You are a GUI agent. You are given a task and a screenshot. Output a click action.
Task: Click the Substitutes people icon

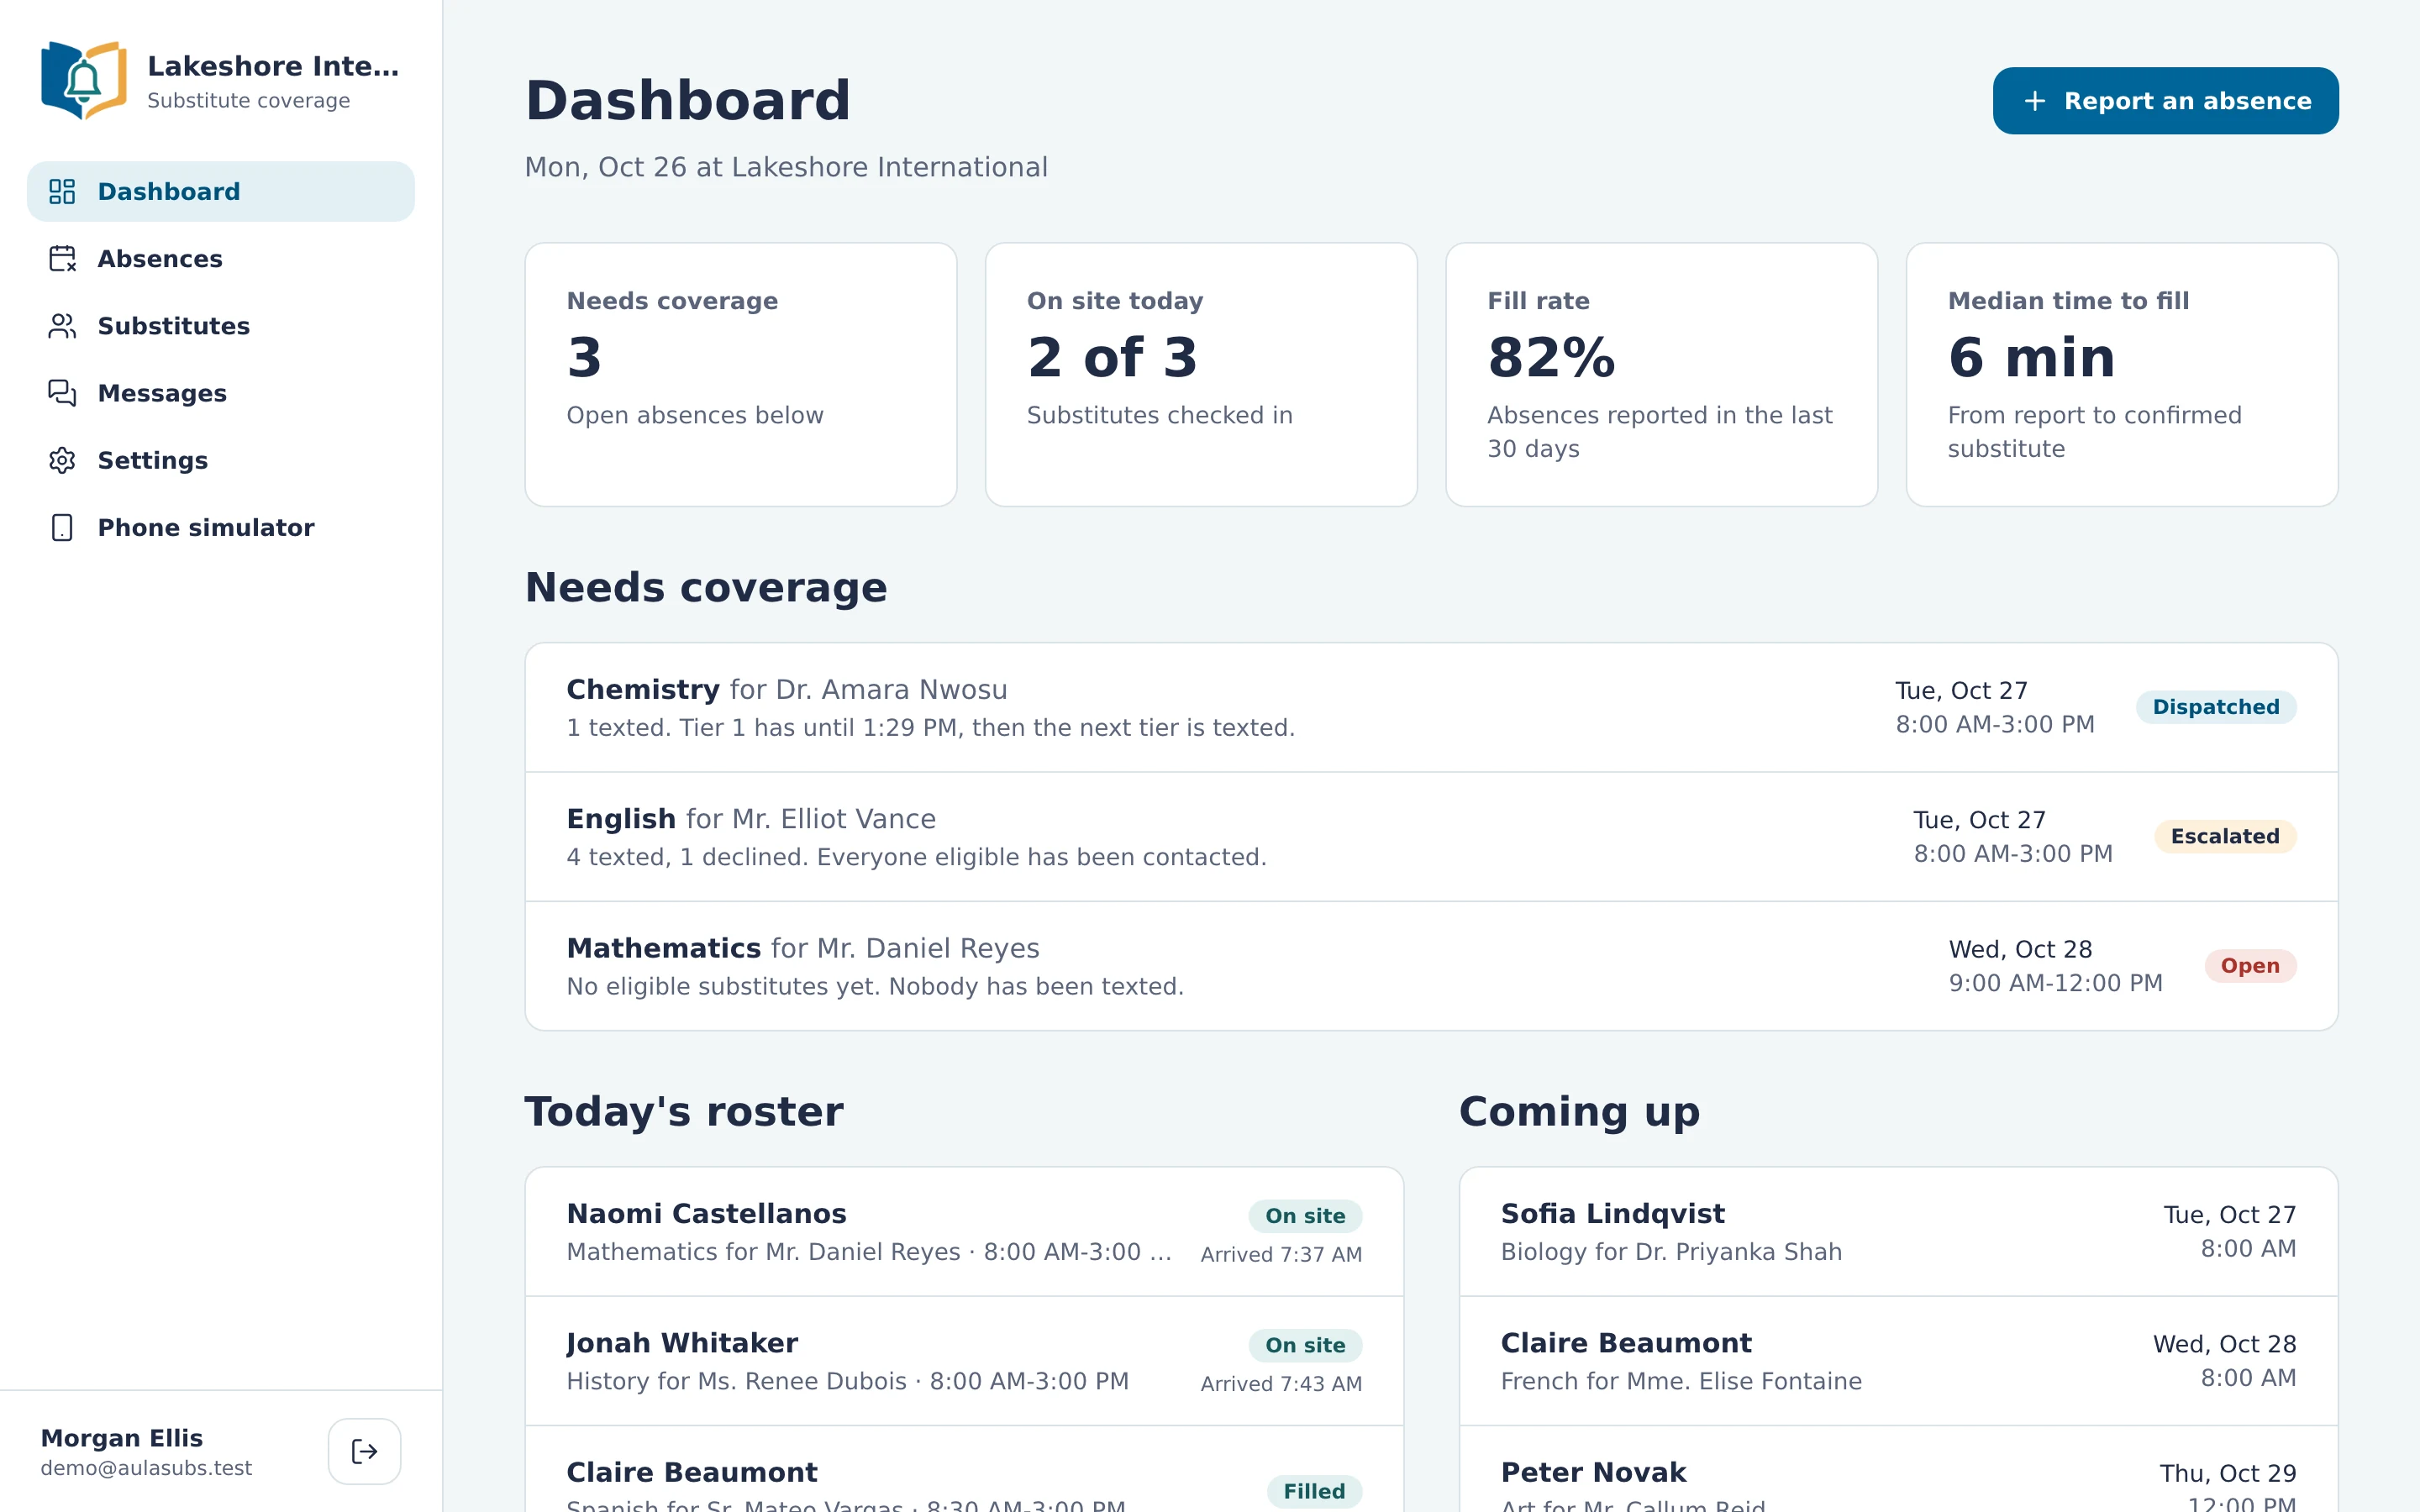click(x=62, y=326)
